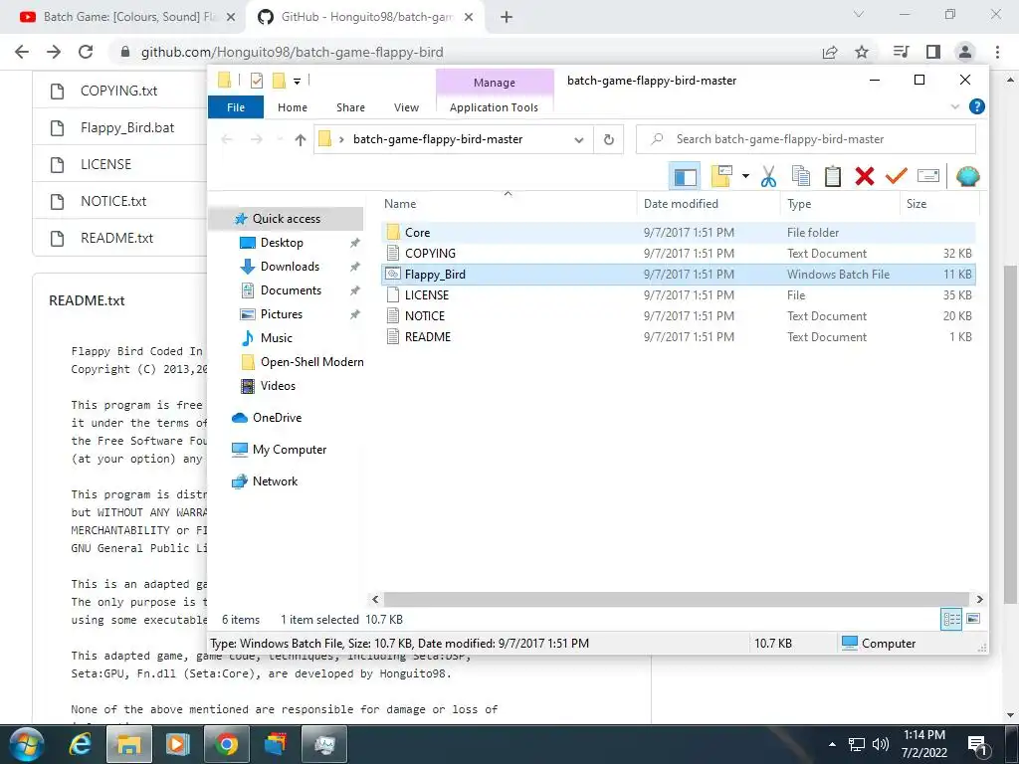This screenshot has width=1019, height=764.
Task: Open the recent locations dropdown beside navigation arrows
Action: (x=280, y=139)
